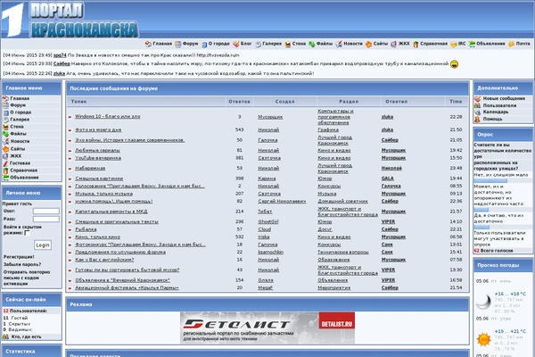Open the 'Забыли пароль?' link
This screenshot has width=535, height=357.
click(x=22, y=264)
